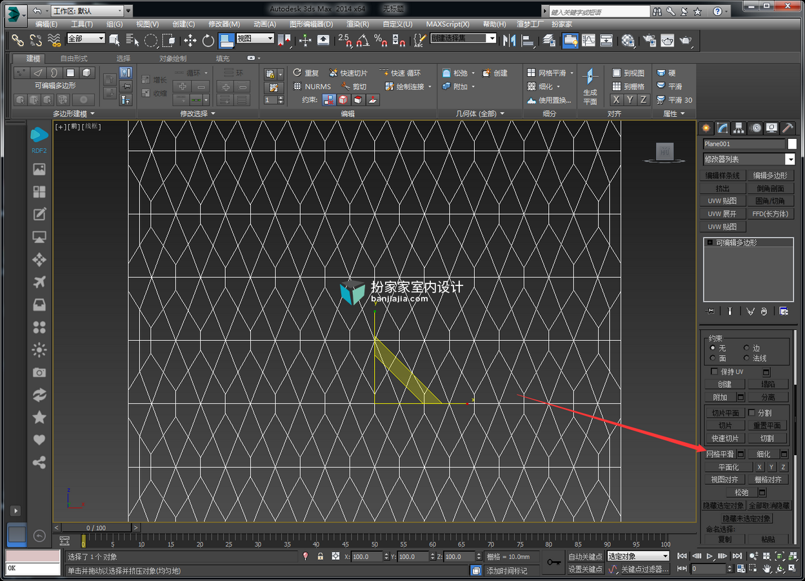
Task: Click the object color swatch beside Plane001
Action: click(792, 144)
